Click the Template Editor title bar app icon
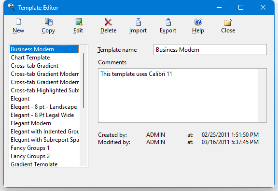This screenshot has width=278, height=191. click(12, 7)
